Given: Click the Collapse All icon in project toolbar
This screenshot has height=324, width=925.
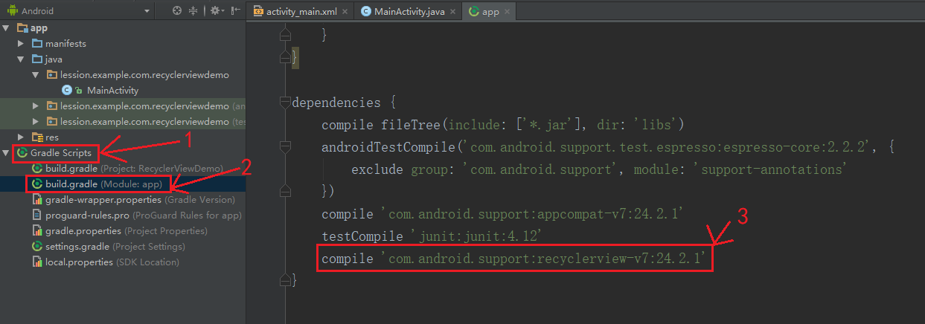Looking at the screenshot, I should (x=194, y=10).
